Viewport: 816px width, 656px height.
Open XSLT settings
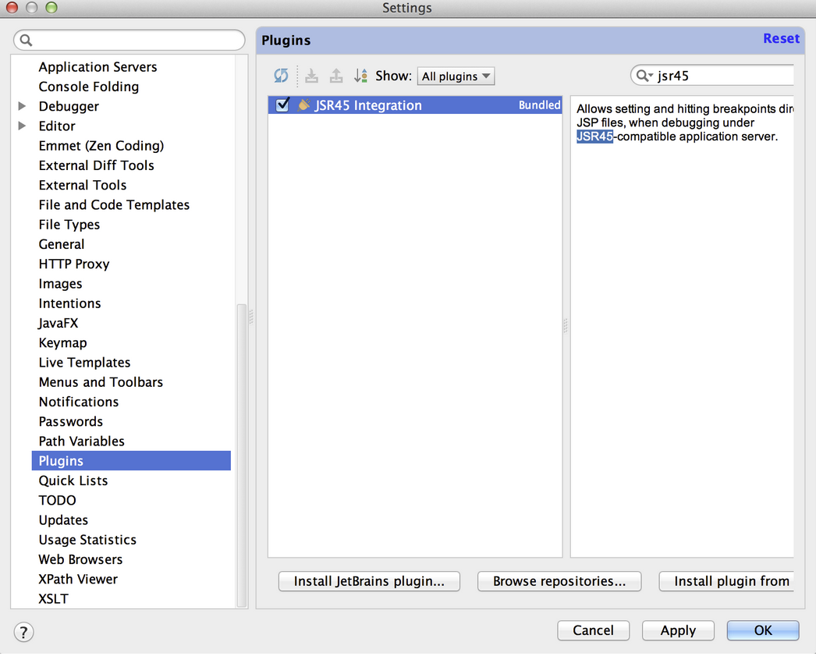pos(54,599)
